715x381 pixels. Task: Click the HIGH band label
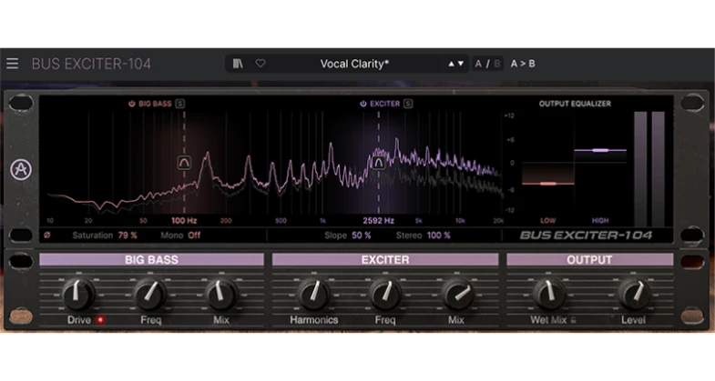600,221
